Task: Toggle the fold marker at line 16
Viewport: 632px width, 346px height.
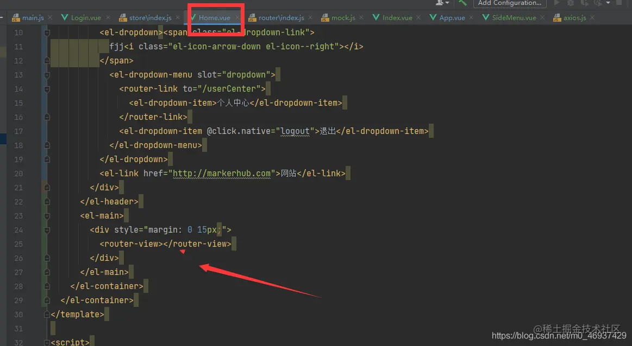Action: (47, 117)
